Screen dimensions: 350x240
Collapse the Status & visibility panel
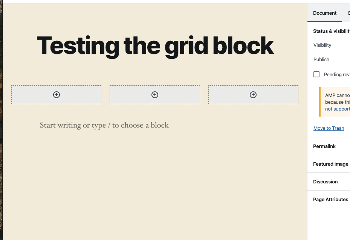(331, 31)
